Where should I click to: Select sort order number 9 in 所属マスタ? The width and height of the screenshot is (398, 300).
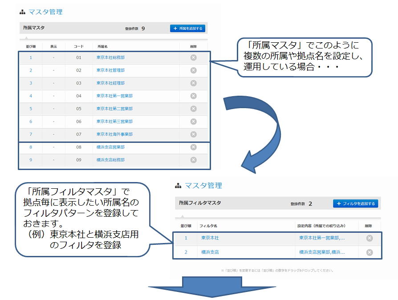click(31, 160)
